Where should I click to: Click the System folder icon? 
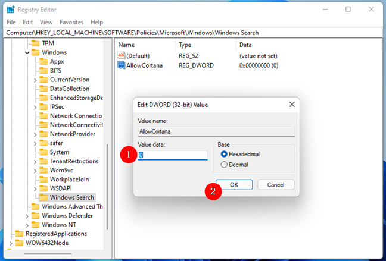[43, 152]
